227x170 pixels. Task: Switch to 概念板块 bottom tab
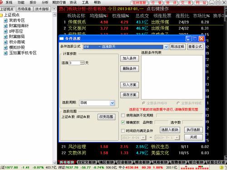(x=143, y=162)
